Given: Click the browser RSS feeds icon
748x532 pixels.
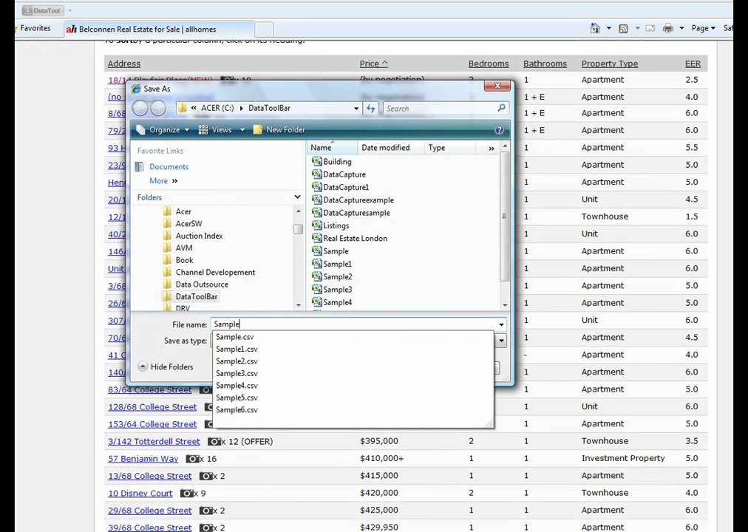Looking at the screenshot, I should click(x=623, y=29).
